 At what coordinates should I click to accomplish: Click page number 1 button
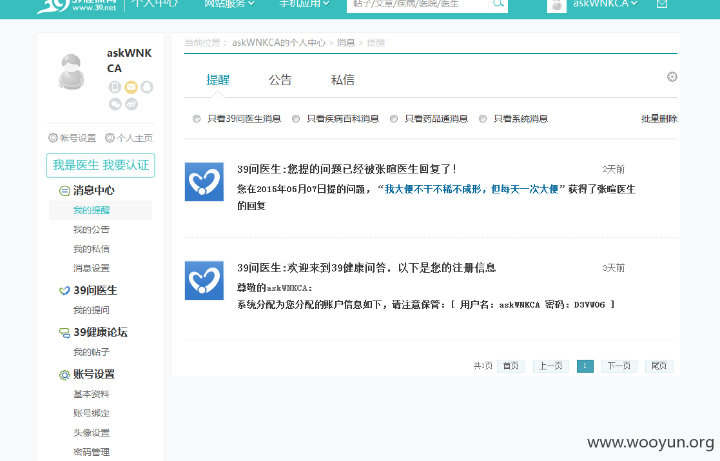pos(585,366)
